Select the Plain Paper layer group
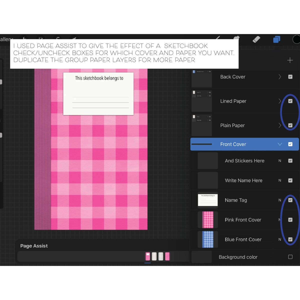The width and height of the screenshot is (300, 300). click(x=232, y=125)
